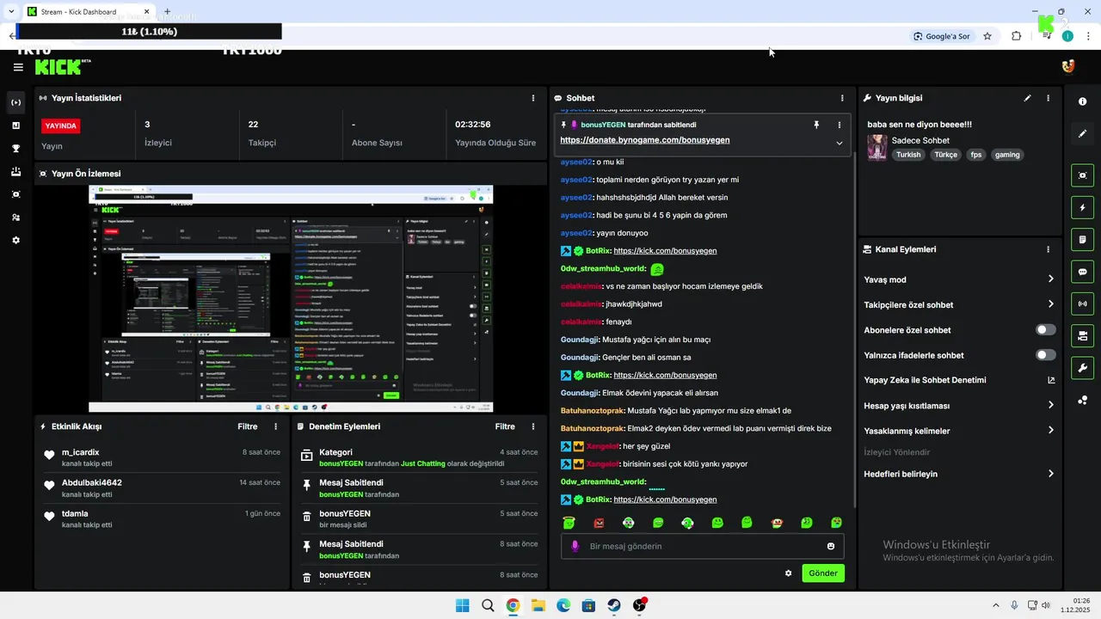Click the info icon in right sidebar
This screenshot has width=1101, height=619.
[x=1082, y=101]
